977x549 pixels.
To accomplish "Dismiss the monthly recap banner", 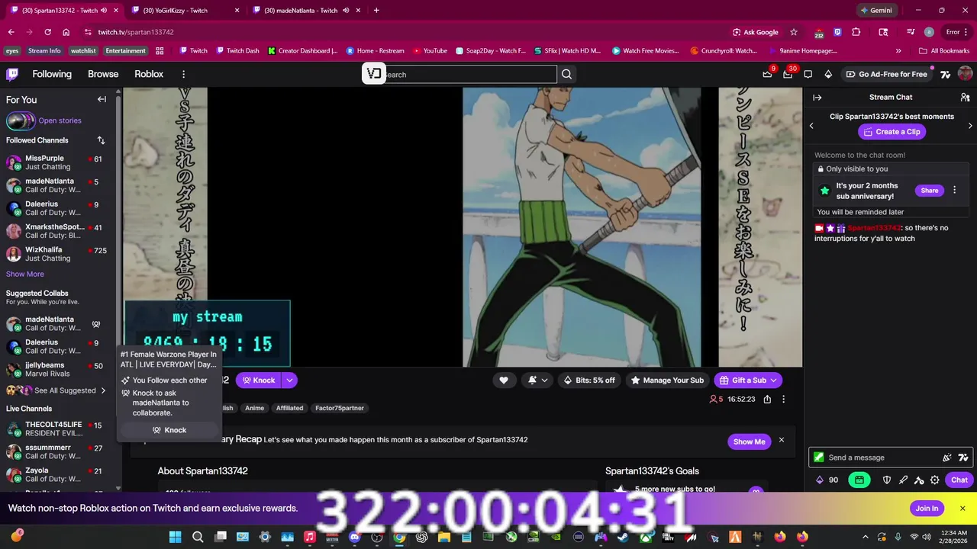I will [x=781, y=440].
